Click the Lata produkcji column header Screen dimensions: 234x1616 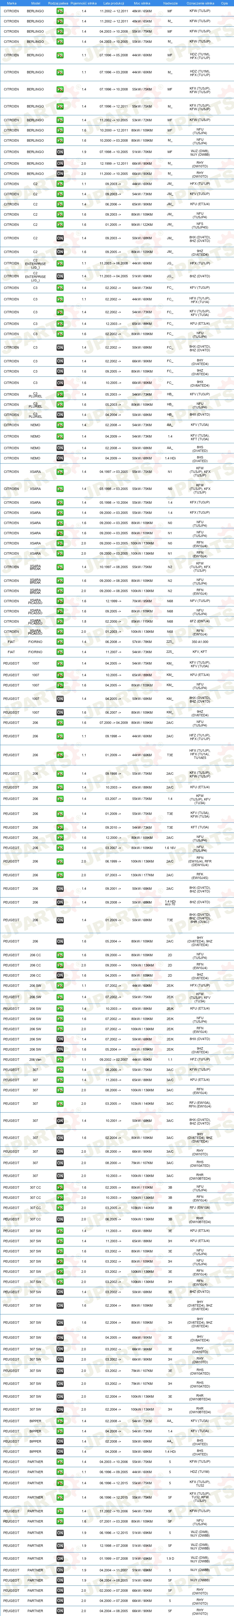113,3
